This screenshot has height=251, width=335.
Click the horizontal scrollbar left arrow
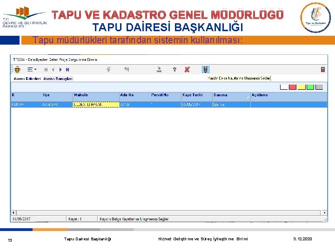(13, 212)
